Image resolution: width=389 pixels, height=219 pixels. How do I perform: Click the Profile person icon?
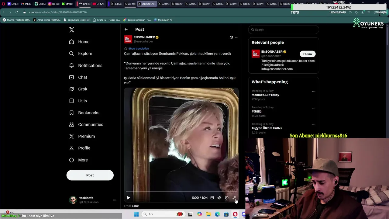[71, 148]
